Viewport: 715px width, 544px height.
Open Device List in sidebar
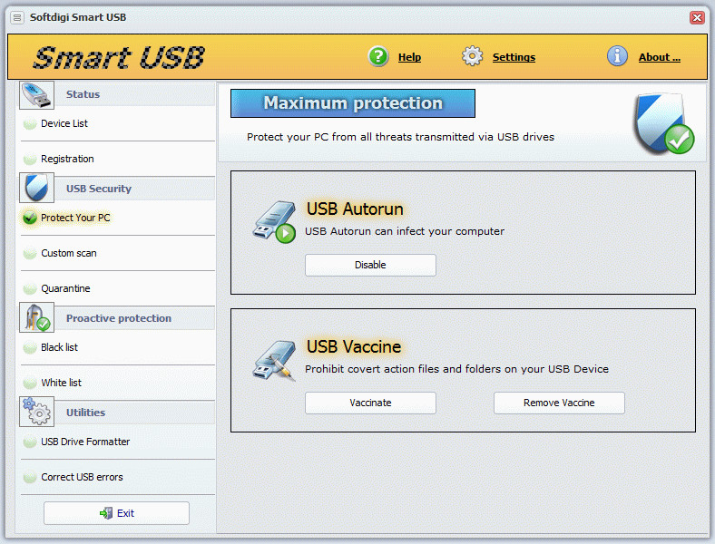pos(64,123)
